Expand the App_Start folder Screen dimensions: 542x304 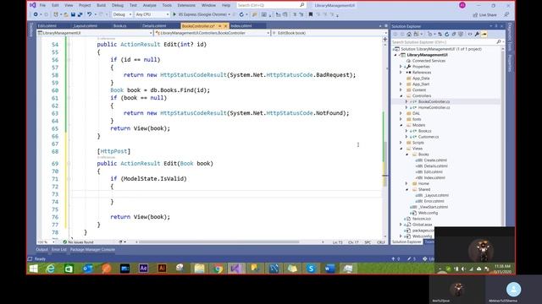tap(401, 84)
